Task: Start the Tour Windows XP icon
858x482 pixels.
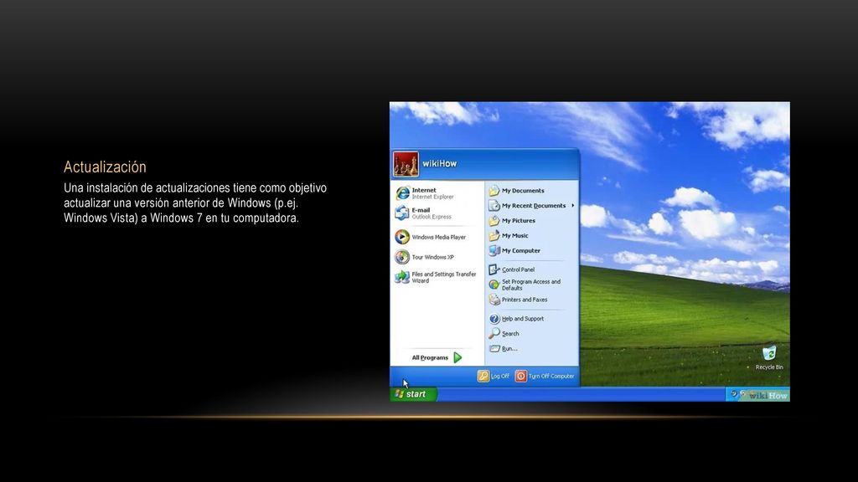Action: [402, 257]
